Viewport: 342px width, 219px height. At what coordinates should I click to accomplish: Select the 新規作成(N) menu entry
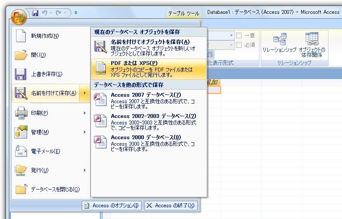[x=50, y=36]
